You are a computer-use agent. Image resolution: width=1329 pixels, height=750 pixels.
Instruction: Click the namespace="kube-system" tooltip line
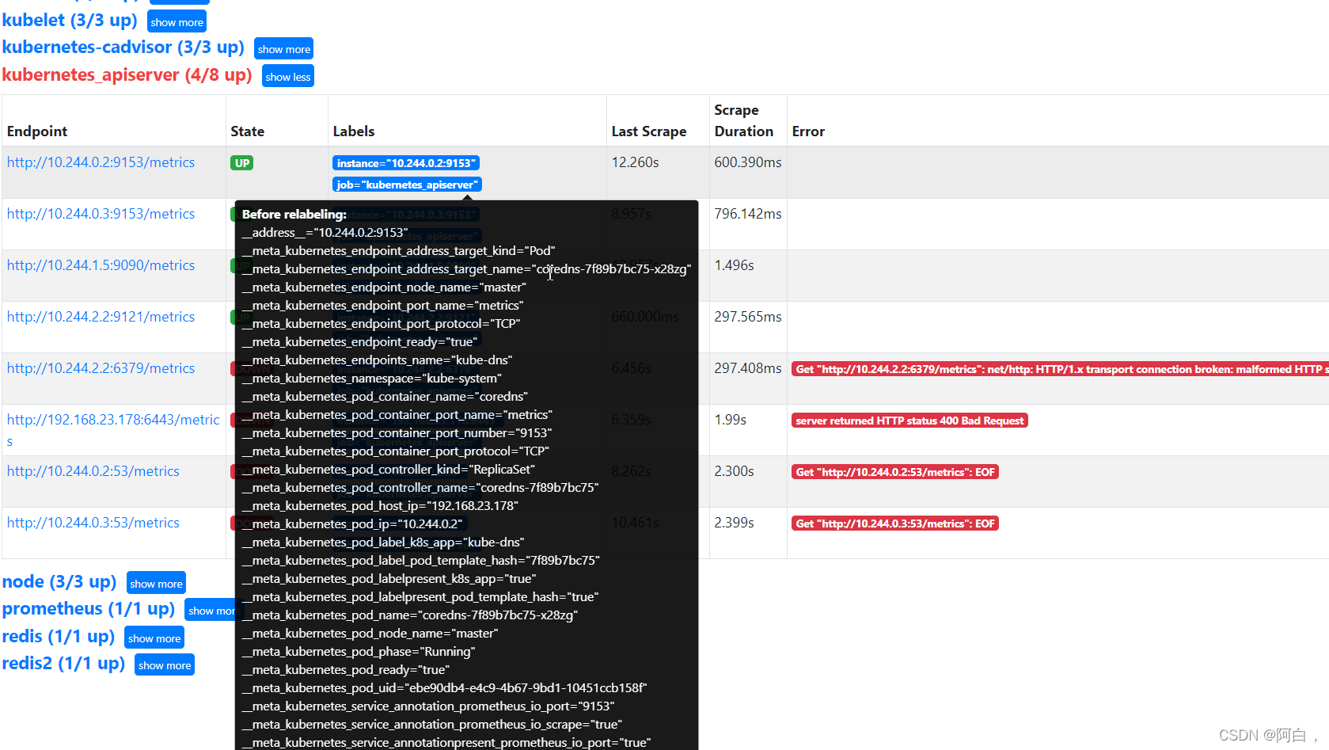tap(371, 378)
